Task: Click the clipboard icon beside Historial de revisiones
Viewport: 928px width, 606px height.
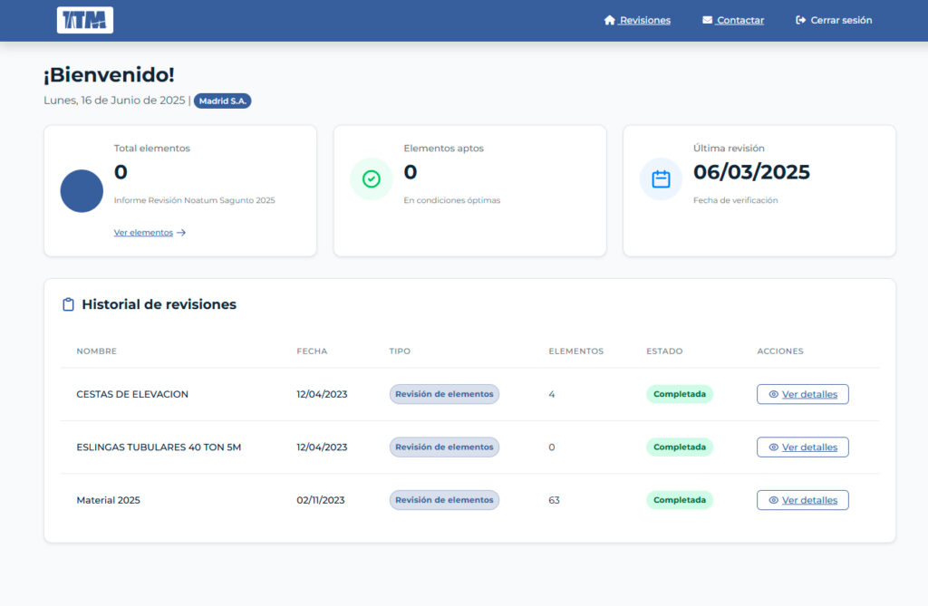Action: [x=68, y=304]
